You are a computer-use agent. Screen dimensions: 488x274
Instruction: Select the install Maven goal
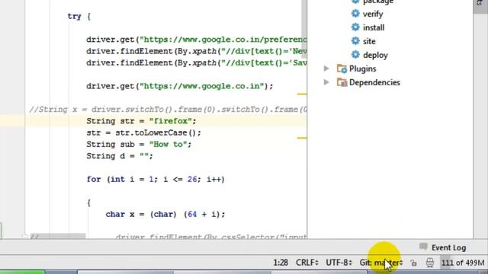click(374, 27)
